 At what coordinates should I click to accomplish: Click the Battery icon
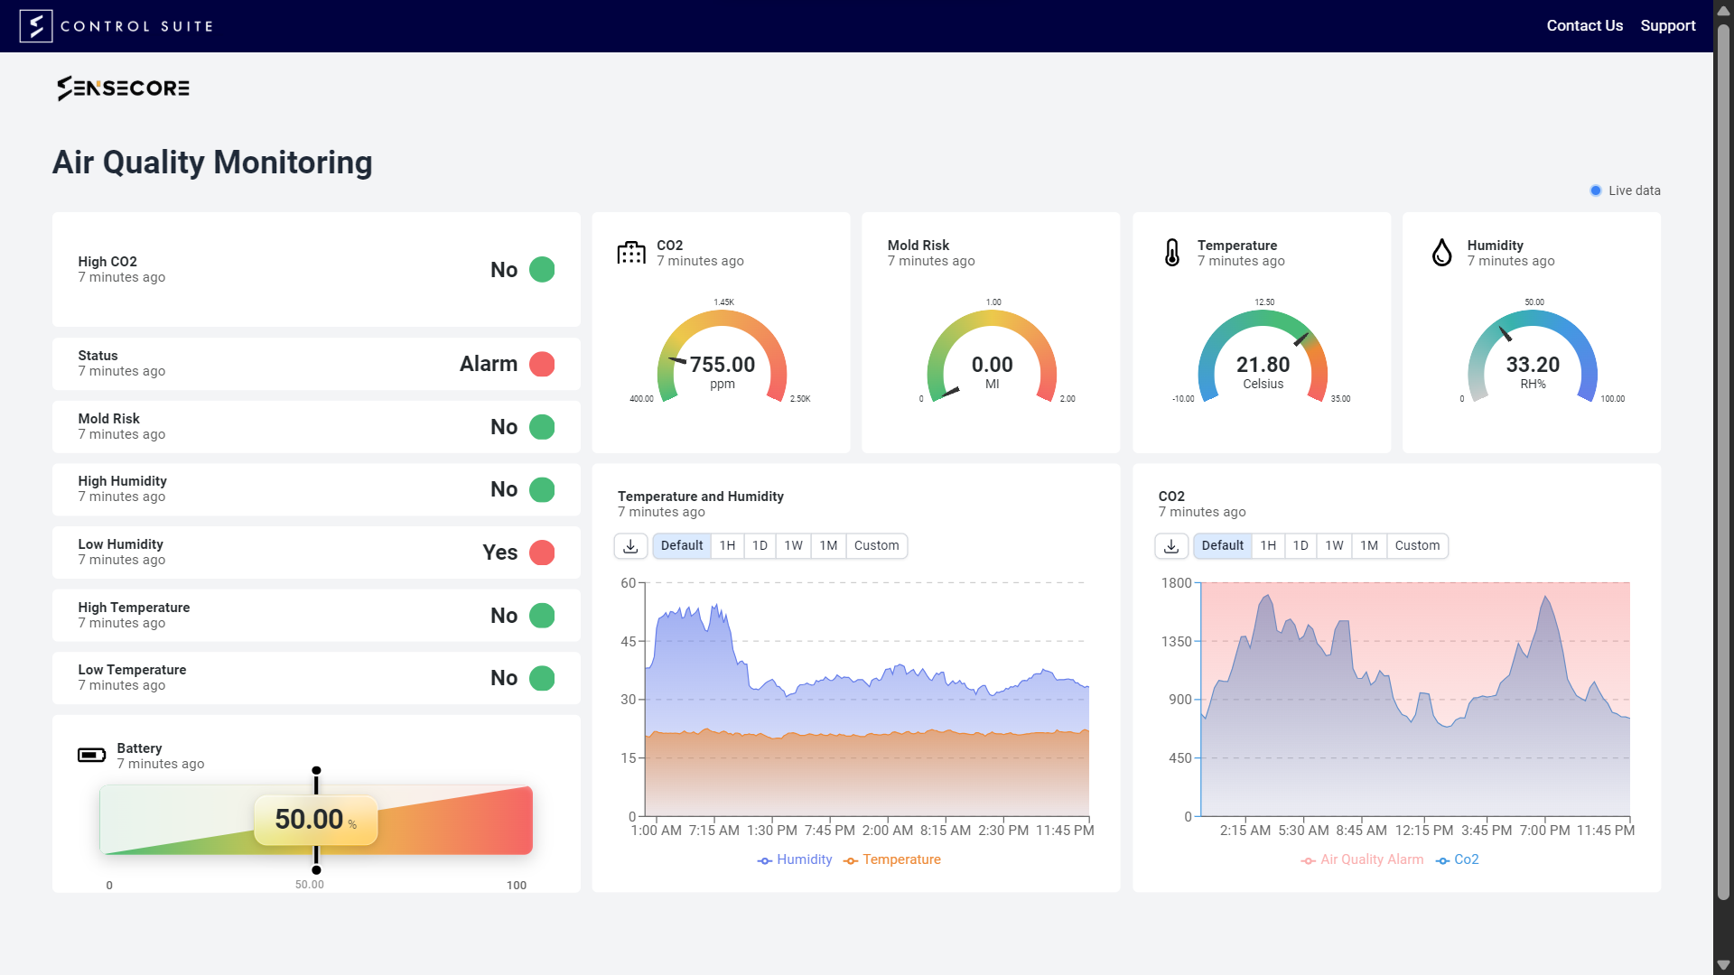point(91,755)
